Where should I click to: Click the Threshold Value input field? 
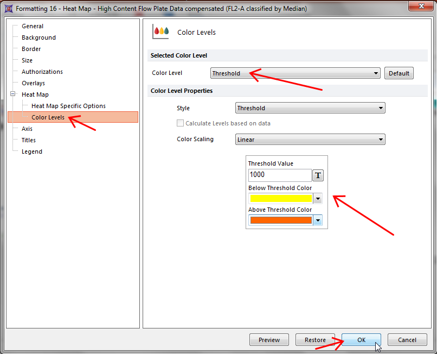[x=279, y=175]
